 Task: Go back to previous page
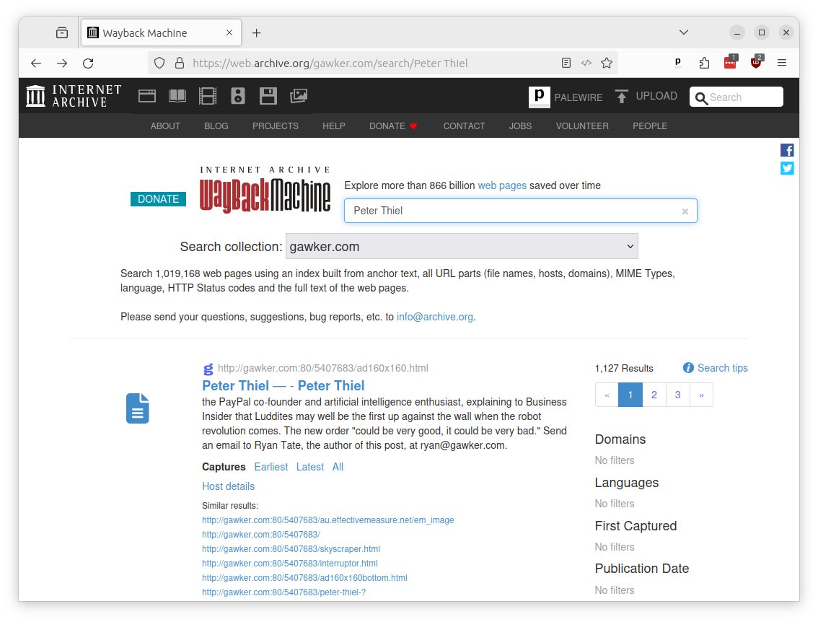[36, 63]
